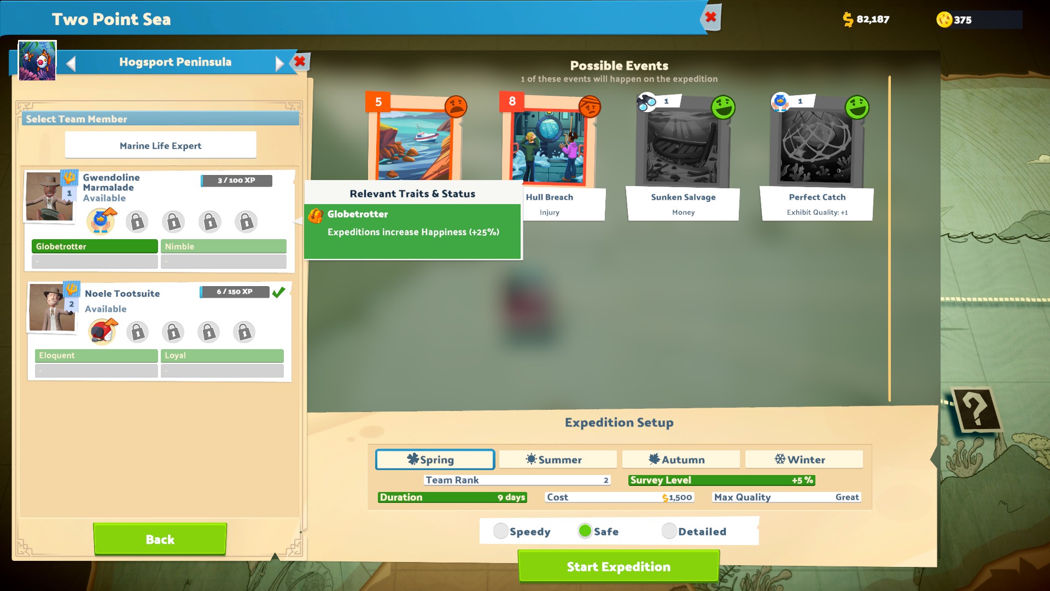Switch to the Winter season tab
1050x591 pixels.
click(804, 460)
